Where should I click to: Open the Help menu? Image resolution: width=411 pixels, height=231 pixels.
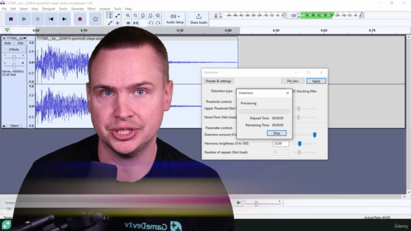128,8
